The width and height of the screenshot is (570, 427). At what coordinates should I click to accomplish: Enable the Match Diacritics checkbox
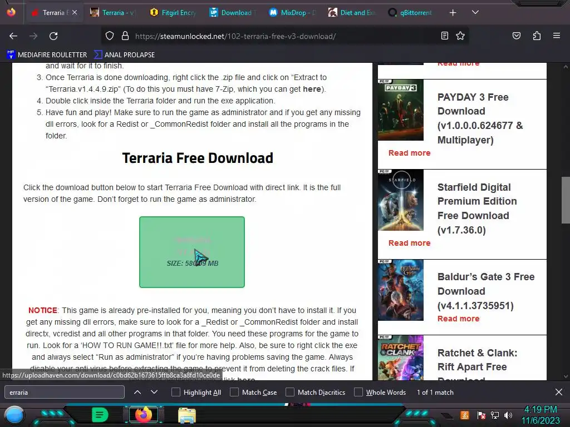pyautogui.click(x=290, y=392)
